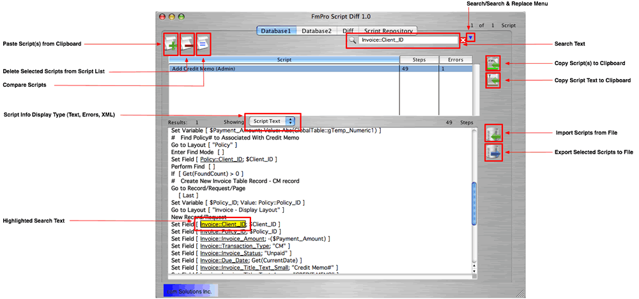Open Search & Replace menu blue triangle
Screen dimensions: 639x299
point(471,38)
